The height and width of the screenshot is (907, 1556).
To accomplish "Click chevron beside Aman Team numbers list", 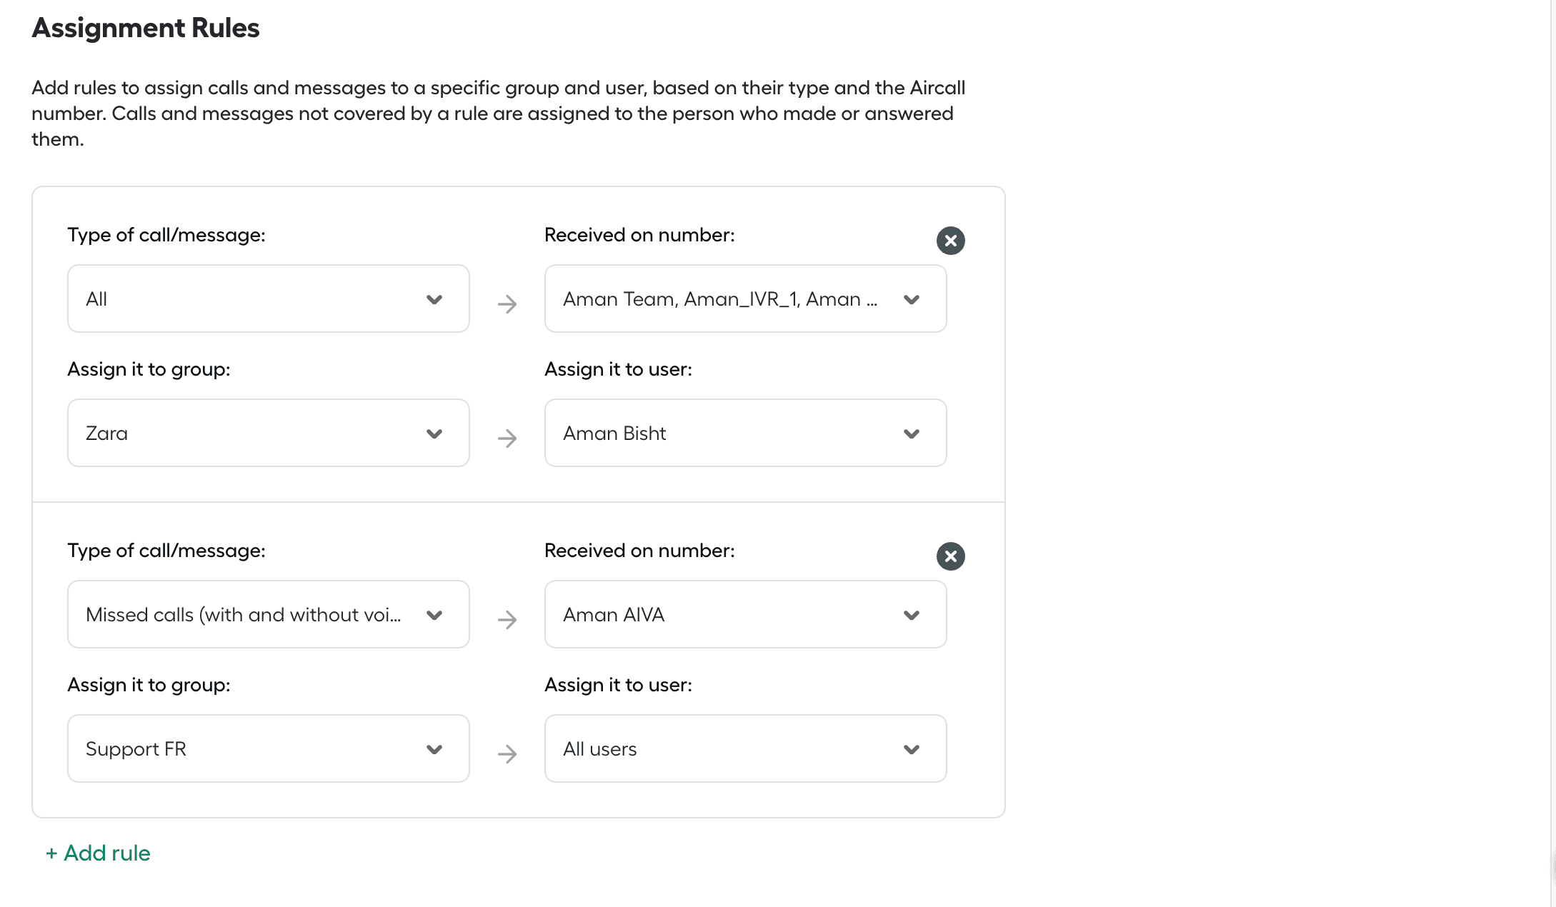I will [x=912, y=299].
